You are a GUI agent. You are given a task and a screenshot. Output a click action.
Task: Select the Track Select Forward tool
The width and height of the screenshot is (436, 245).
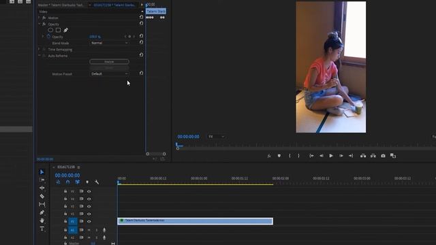(42, 180)
